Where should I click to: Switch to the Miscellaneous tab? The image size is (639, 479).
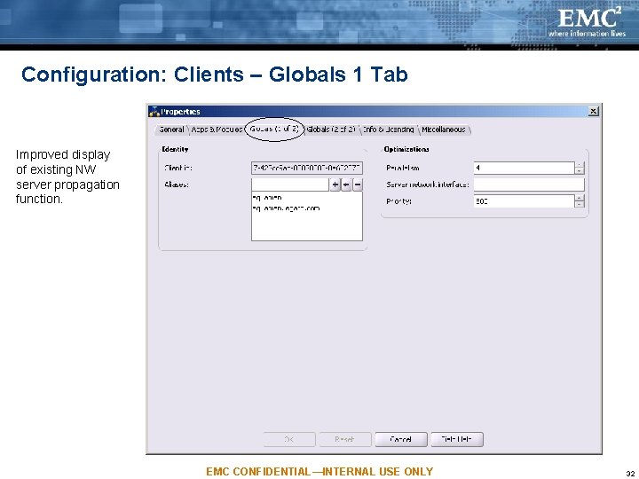click(444, 130)
